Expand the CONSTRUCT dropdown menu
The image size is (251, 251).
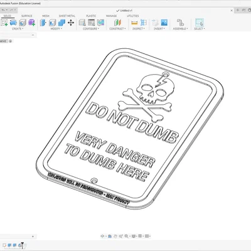pos(117,29)
